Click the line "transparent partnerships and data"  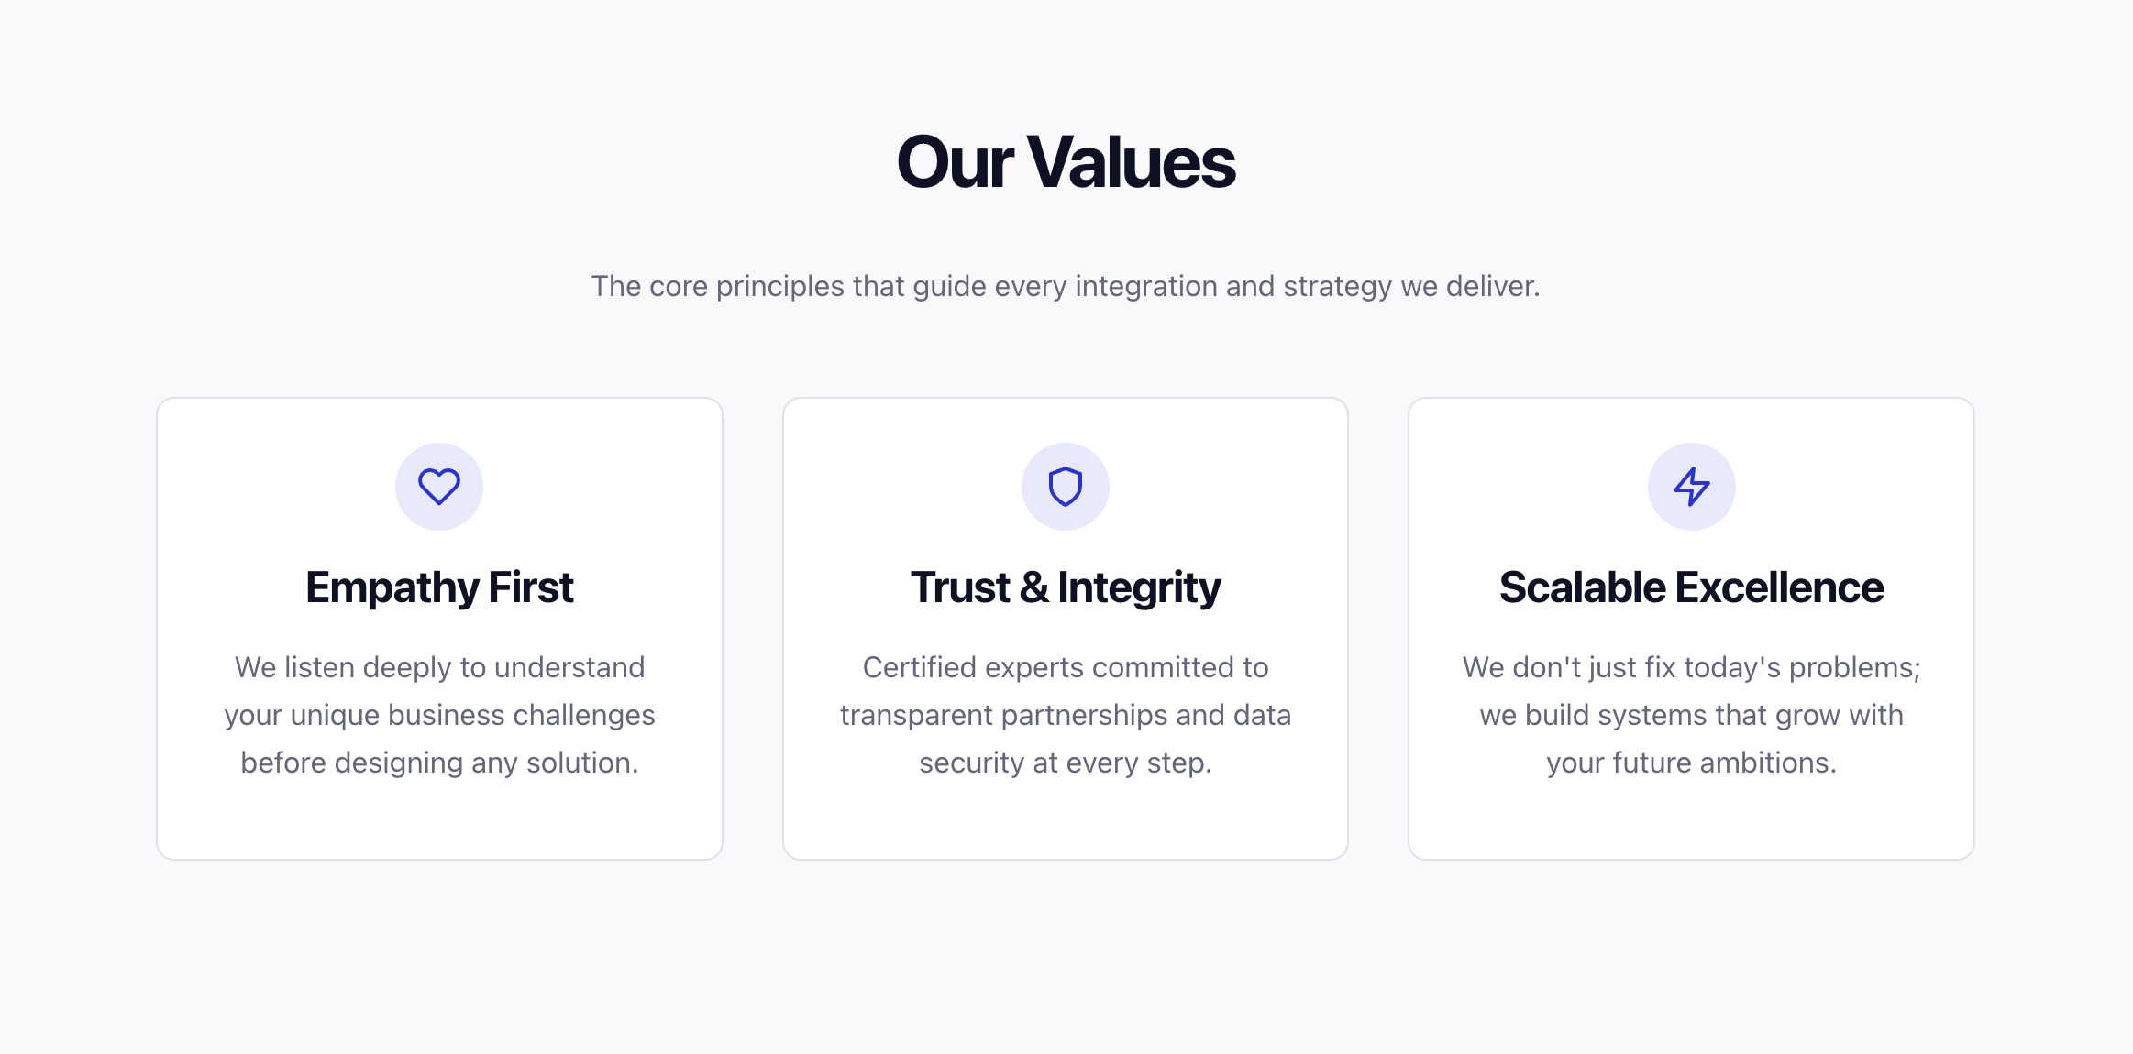(1066, 715)
